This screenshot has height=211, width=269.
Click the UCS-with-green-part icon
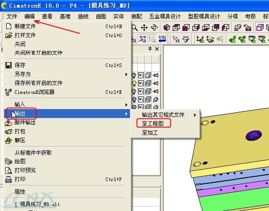[x=200, y=39]
